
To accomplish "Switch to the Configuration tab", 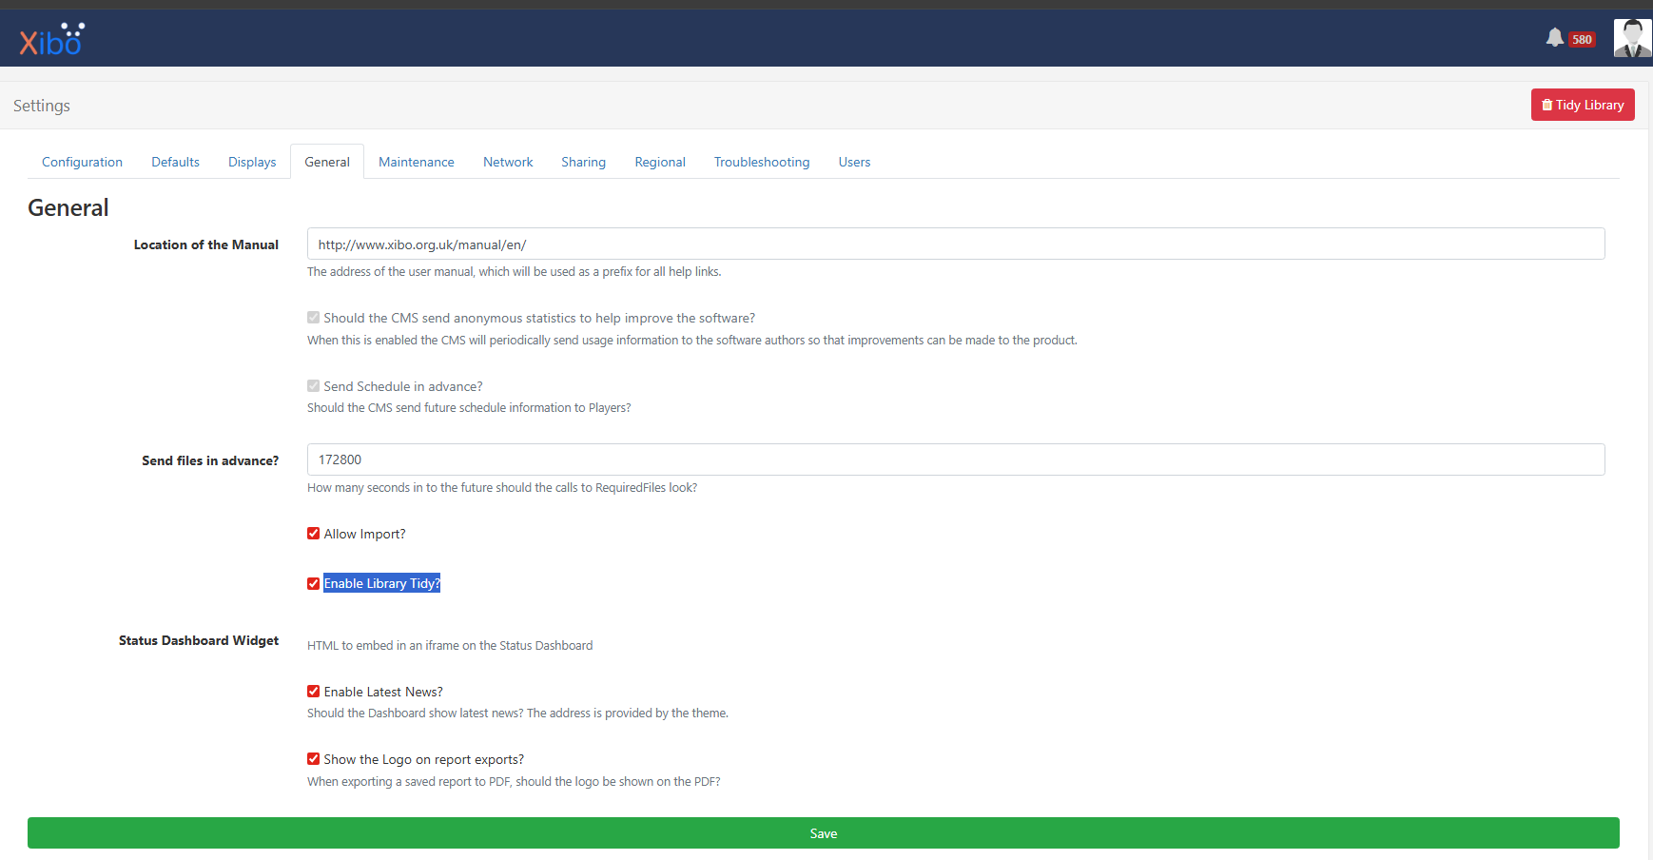I will [82, 163].
